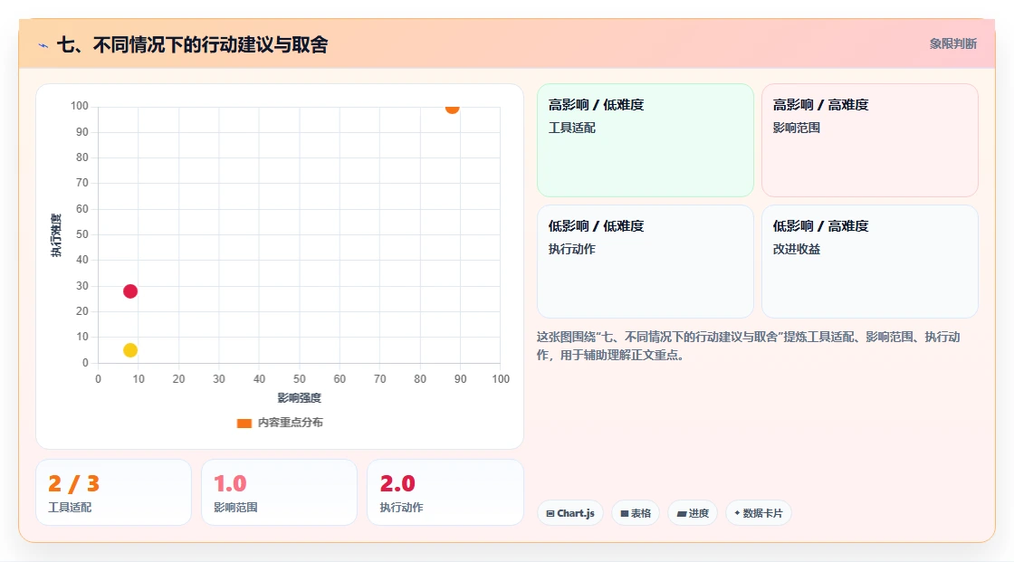
Task: Click the 数据卡片 tag chip
Action: (759, 513)
